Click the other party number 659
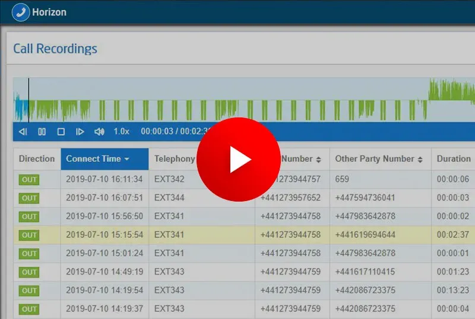This screenshot has height=319, width=475. click(342, 179)
